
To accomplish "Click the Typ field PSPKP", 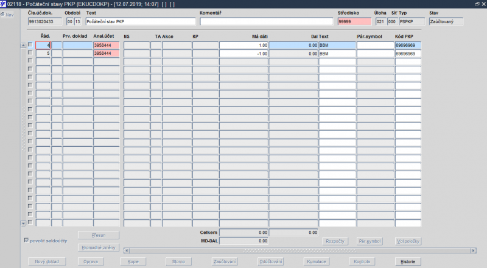I will pos(412,21).
